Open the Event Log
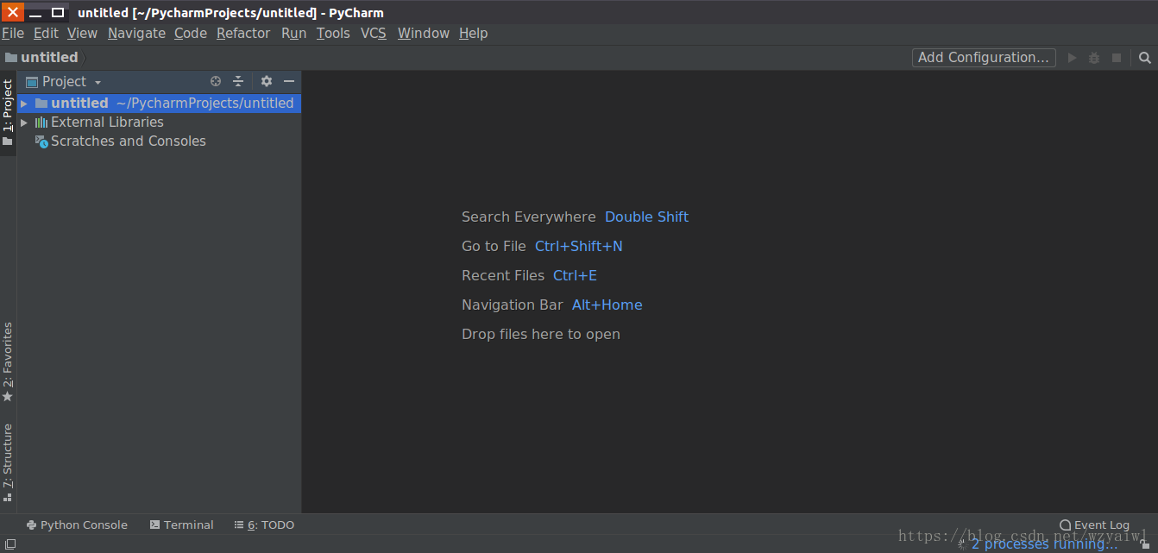 point(1094,525)
